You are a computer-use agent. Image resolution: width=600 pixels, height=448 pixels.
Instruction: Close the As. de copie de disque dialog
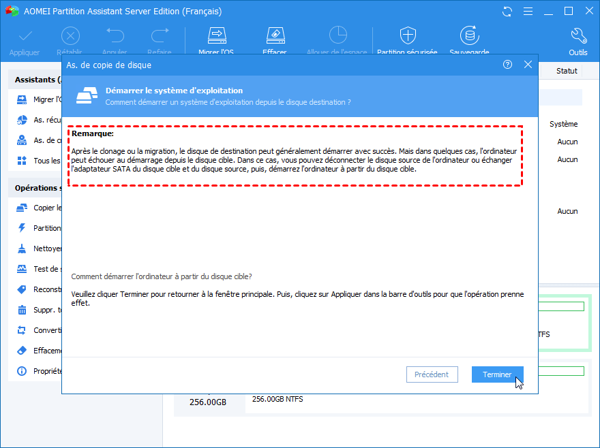[528, 65]
